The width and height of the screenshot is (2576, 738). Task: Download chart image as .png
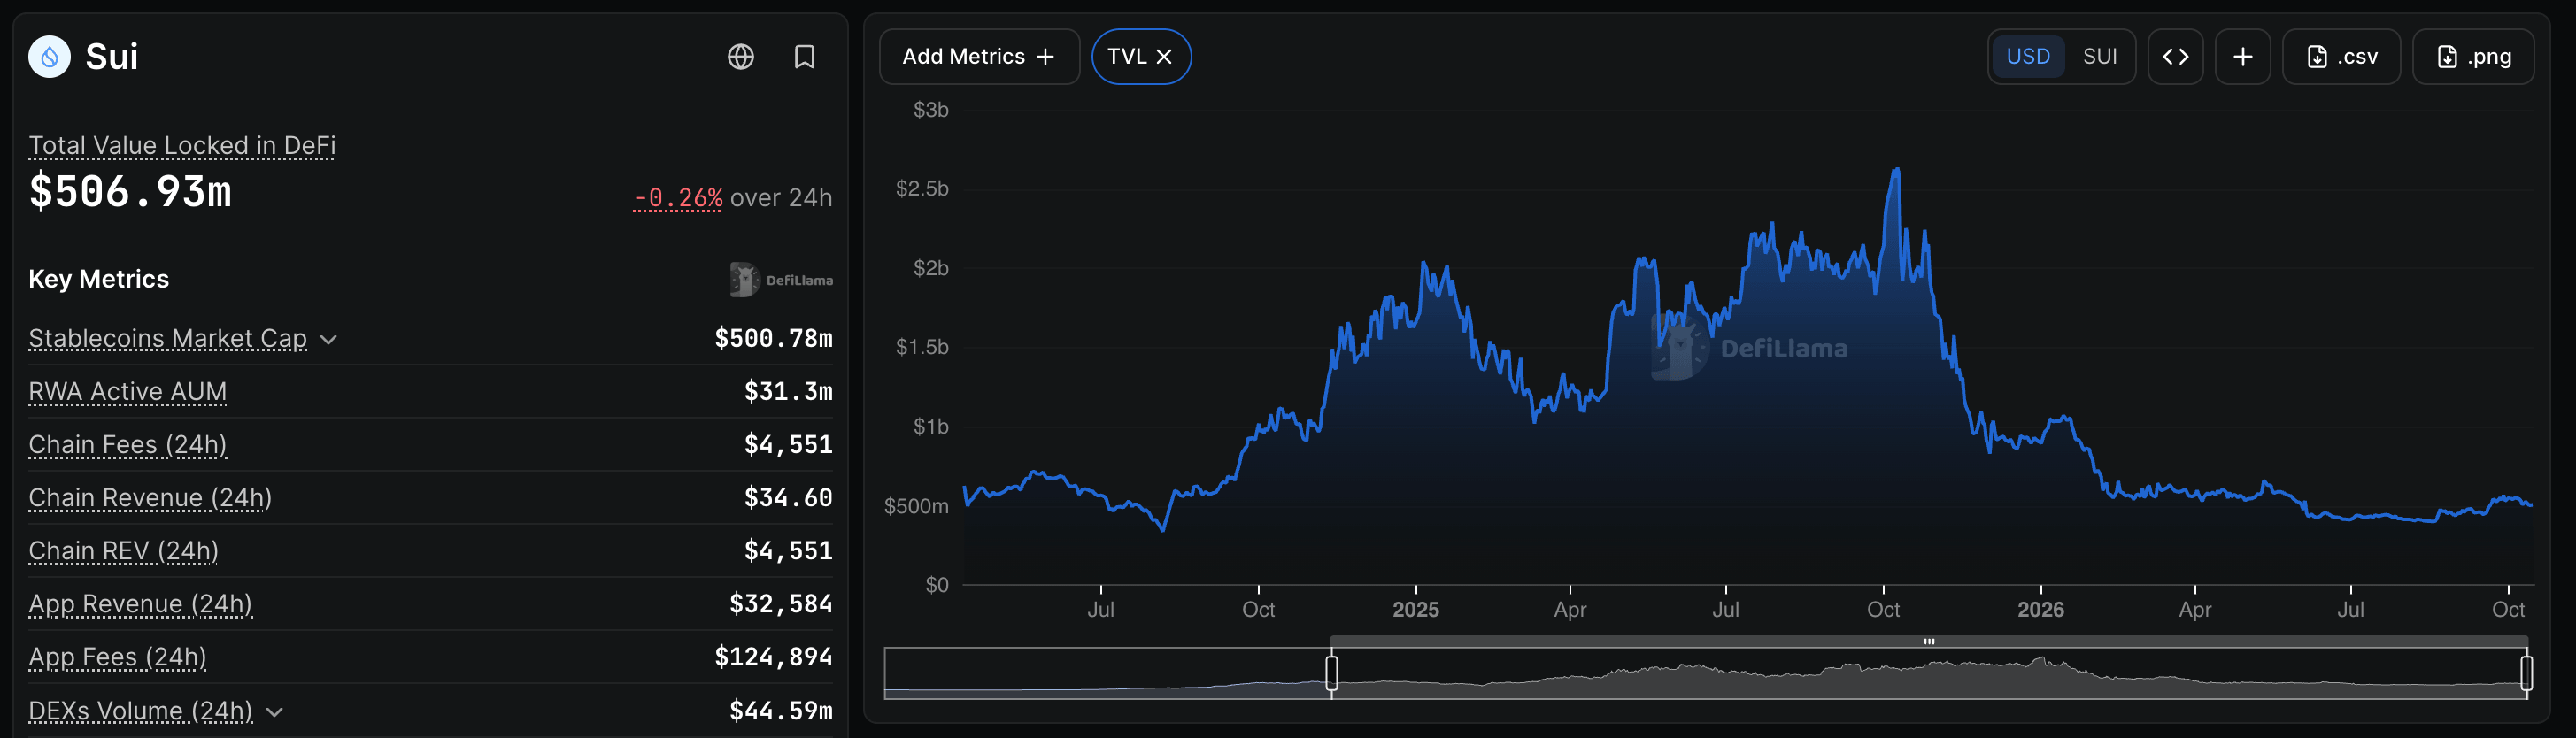[x=2473, y=57]
